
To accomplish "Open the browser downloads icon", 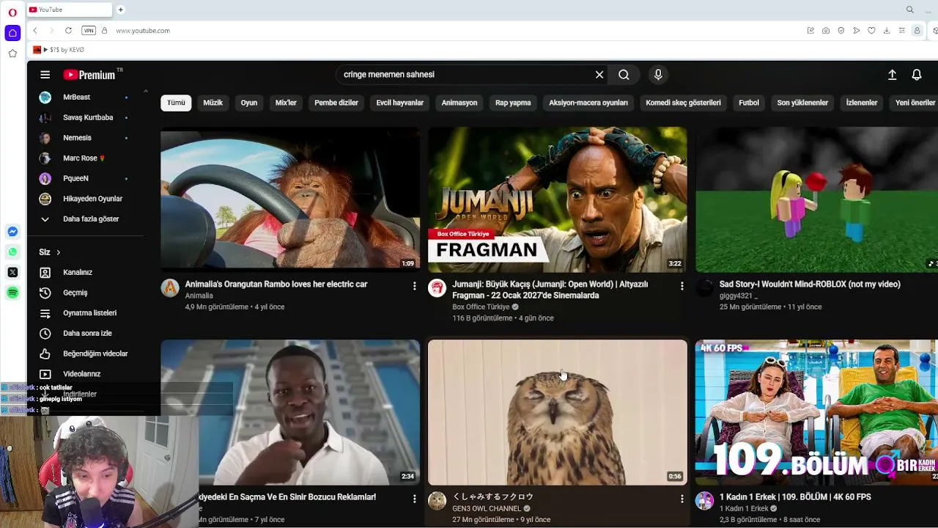I will pyautogui.click(x=887, y=31).
